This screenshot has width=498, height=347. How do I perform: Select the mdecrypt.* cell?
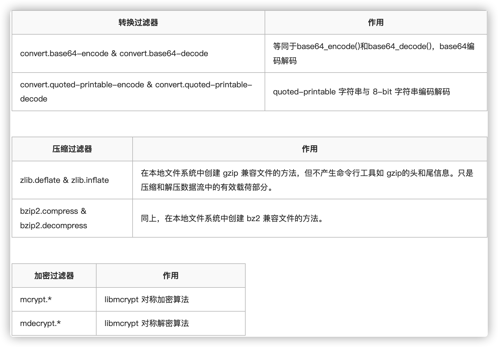[x=54, y=323]
